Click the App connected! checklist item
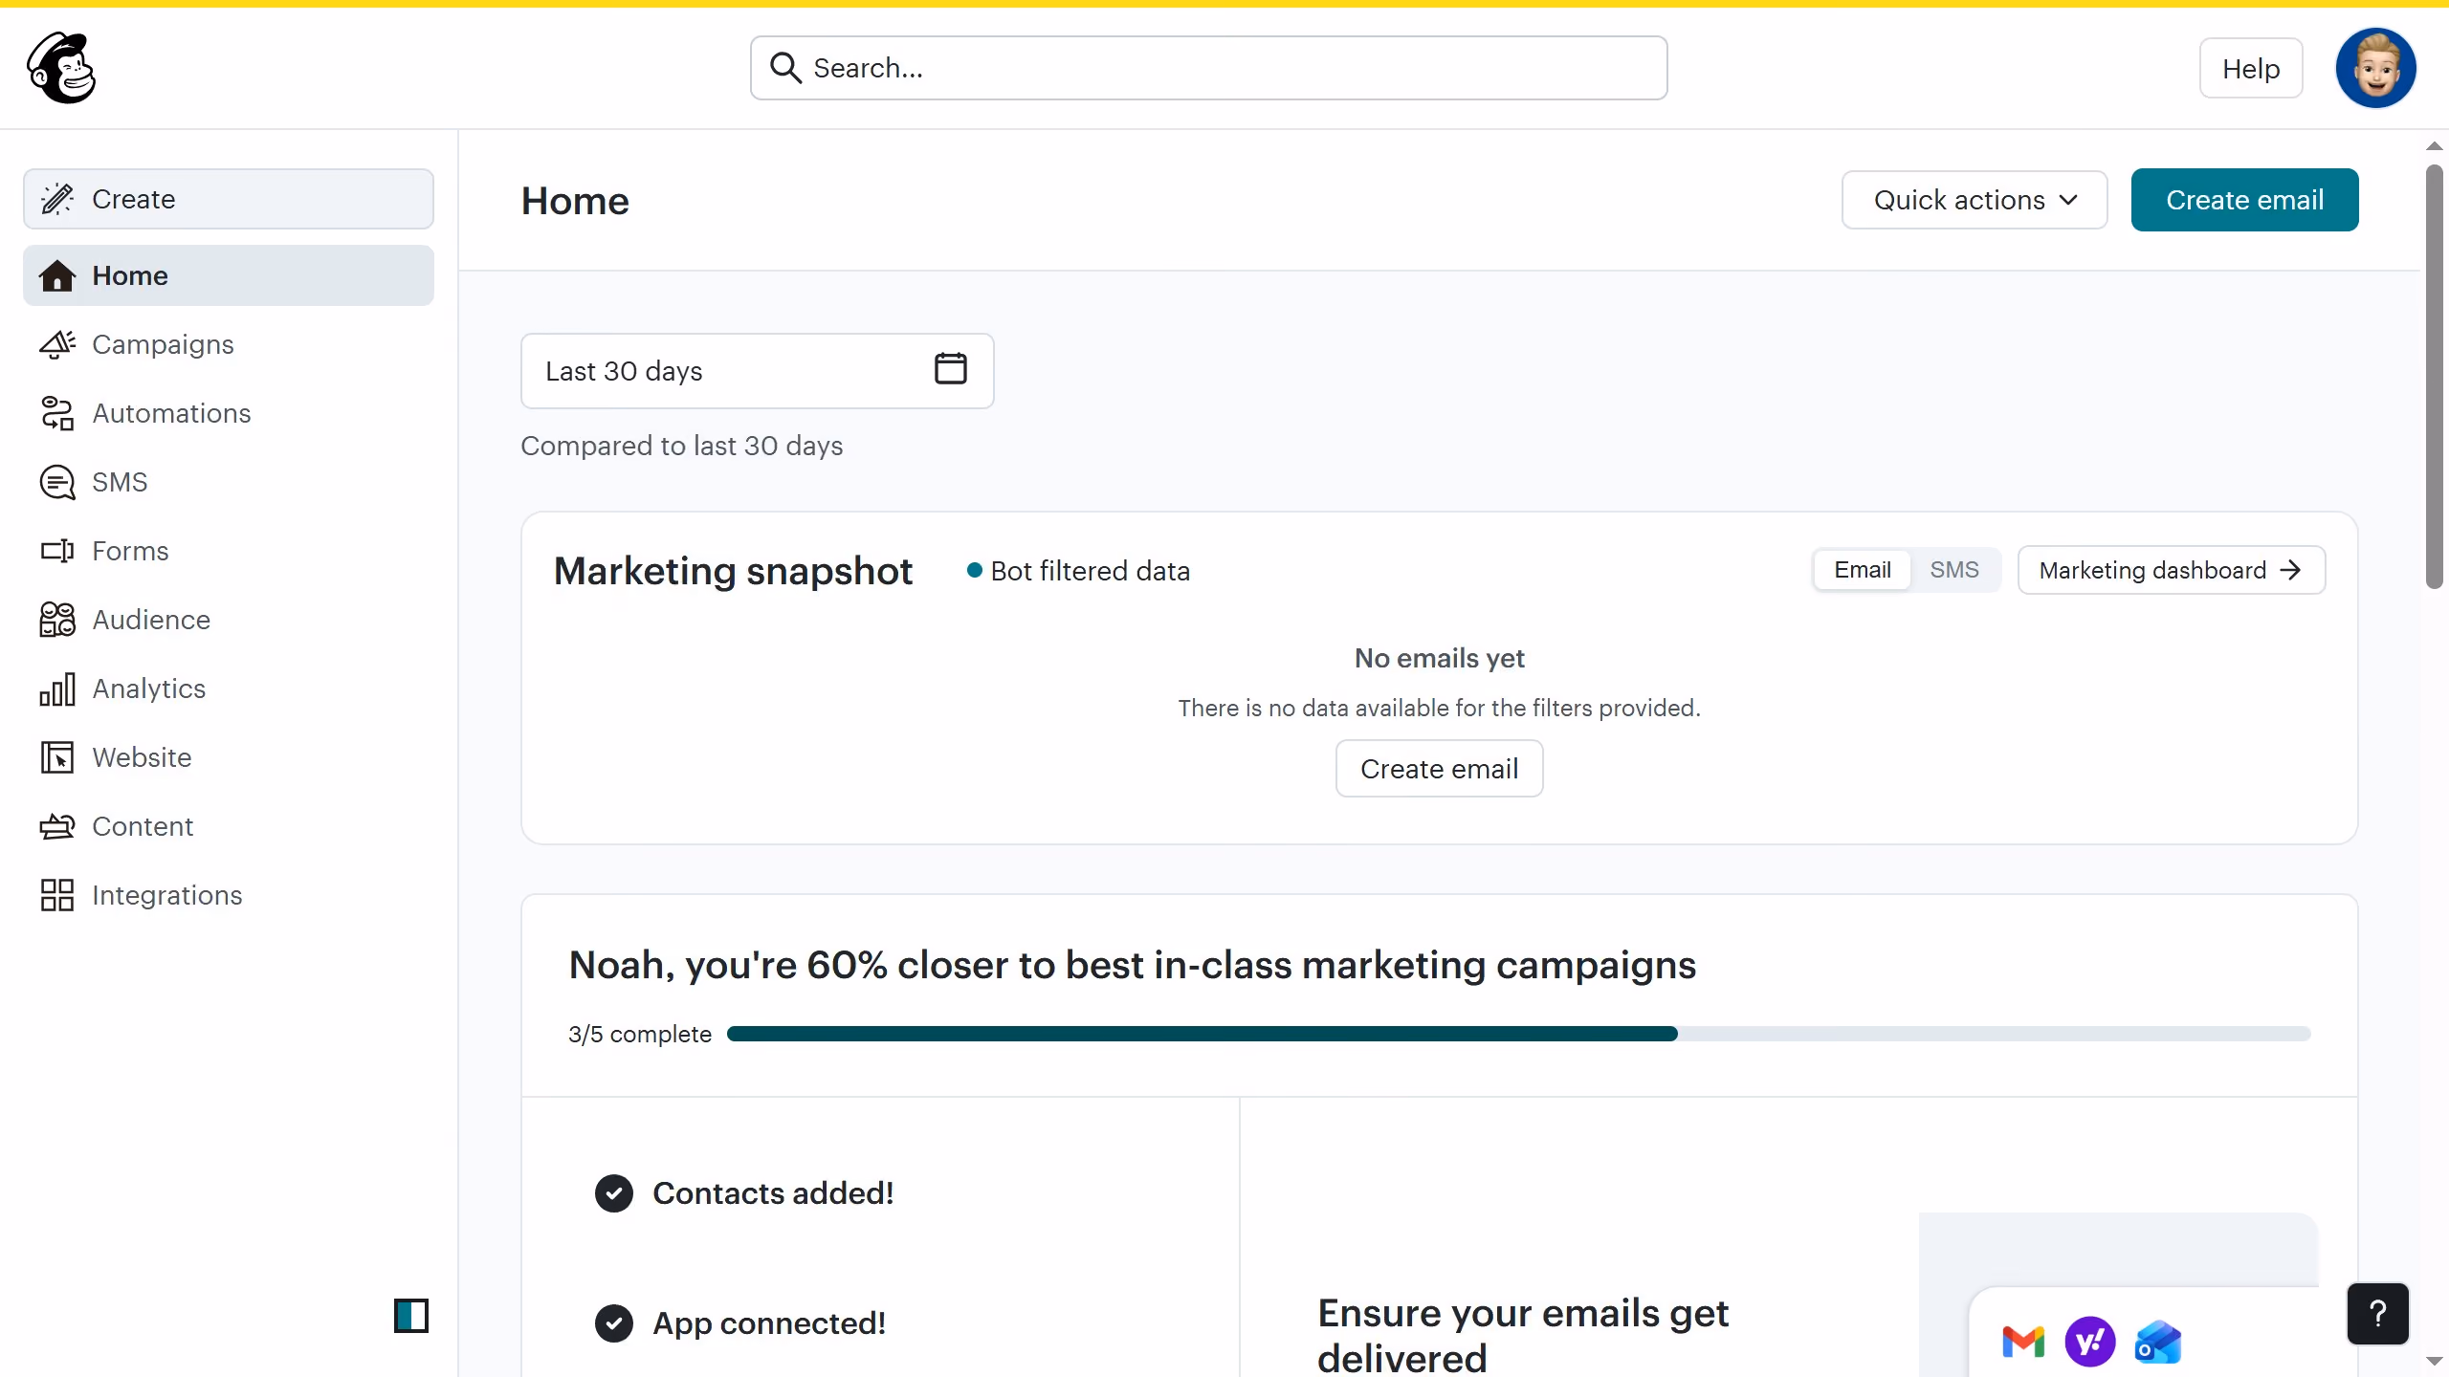This screenshot has height=1377, width=2449. click(740, 1323)
